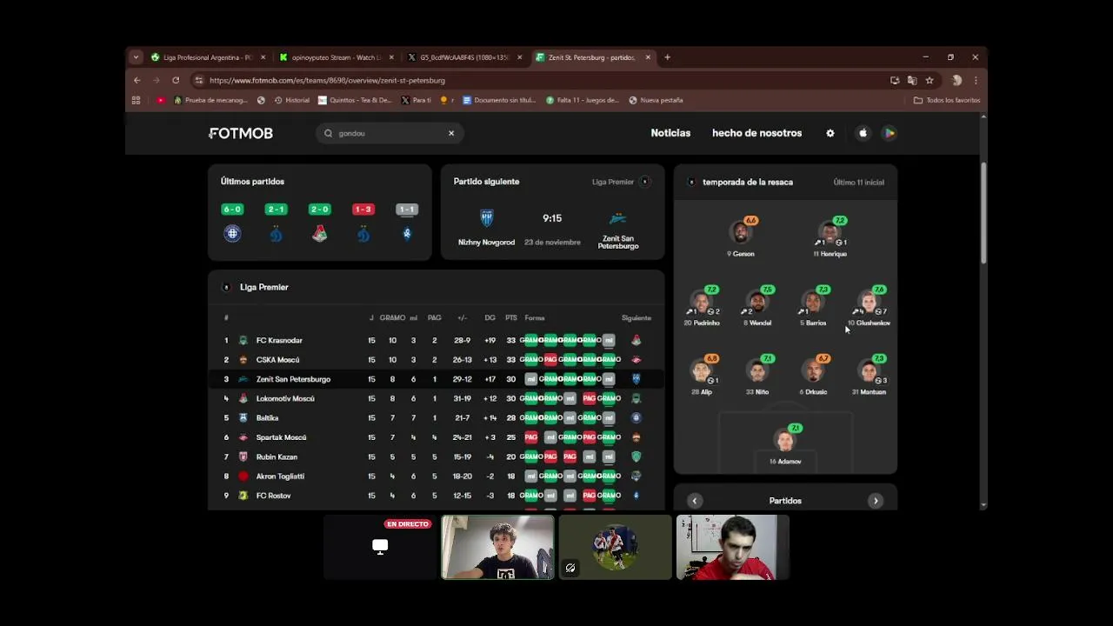Open the Google Play store icon
1113x626 pixels.
click(889, 133)
